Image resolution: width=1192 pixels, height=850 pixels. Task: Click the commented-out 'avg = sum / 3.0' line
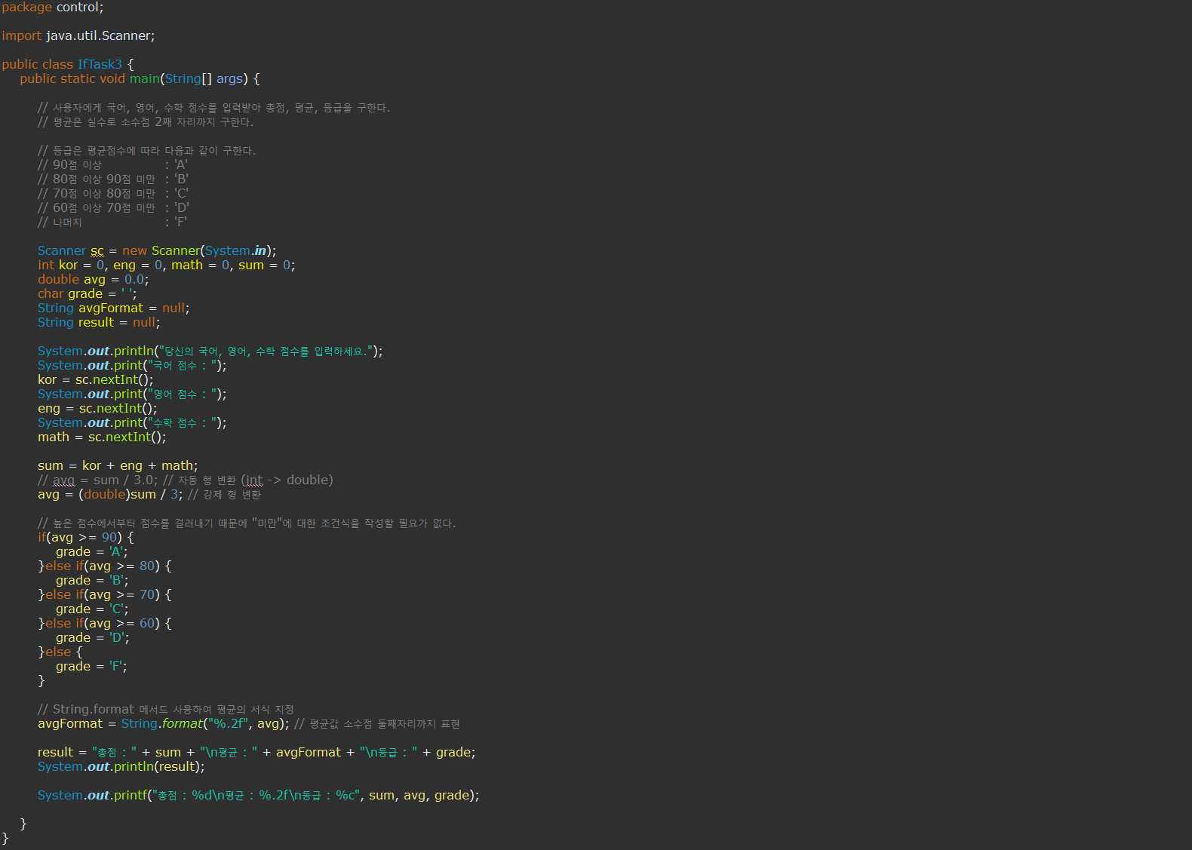186,480
